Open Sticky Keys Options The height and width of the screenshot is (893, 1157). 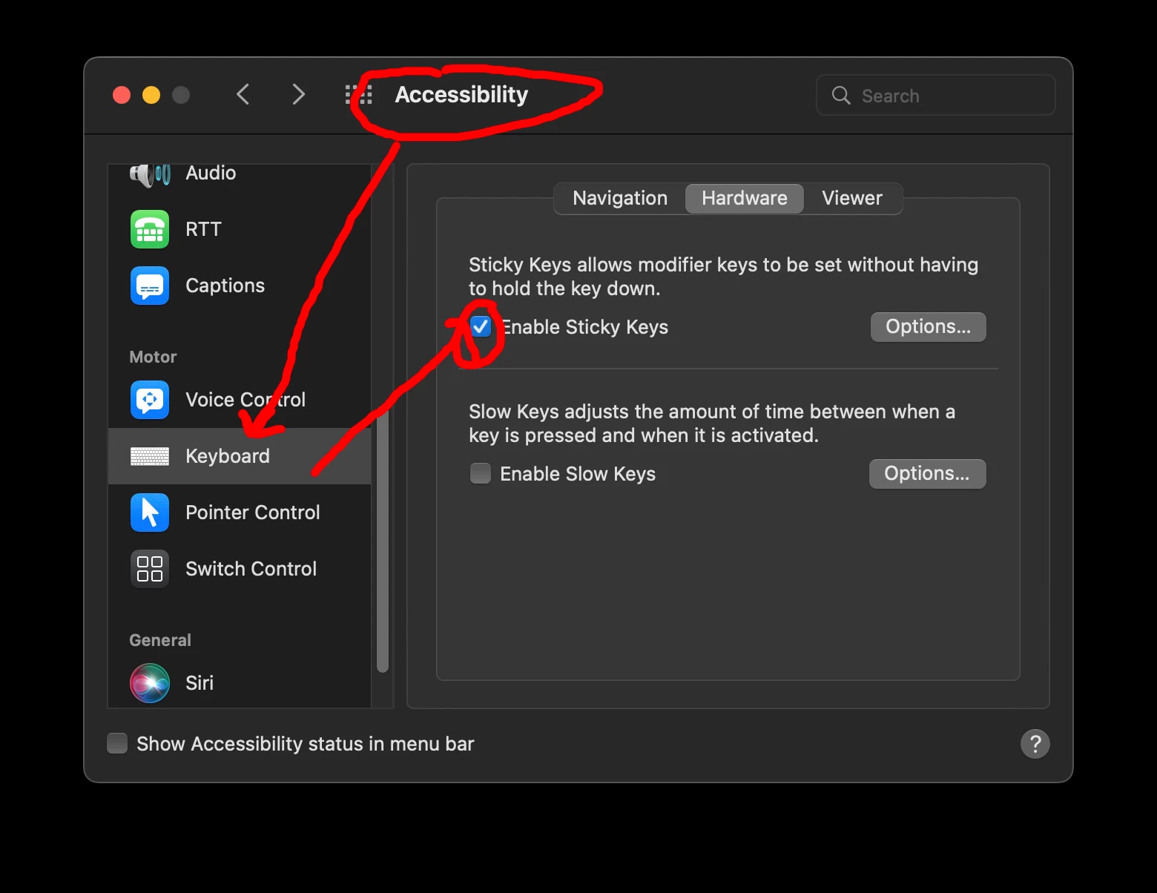coord(929,327)
